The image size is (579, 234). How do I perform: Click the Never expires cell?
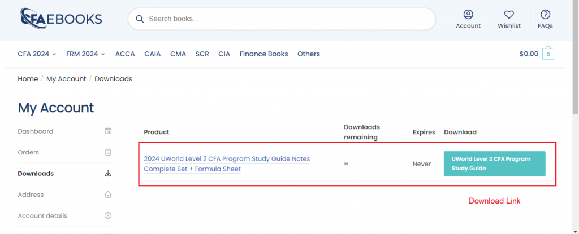click(422, 164)
